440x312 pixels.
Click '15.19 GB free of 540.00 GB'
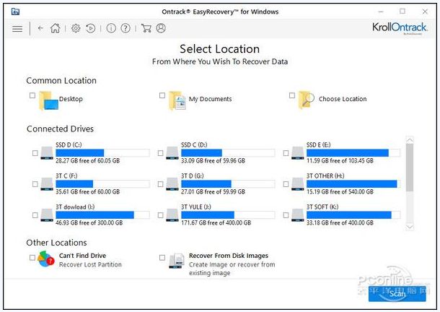pos(340,191)
